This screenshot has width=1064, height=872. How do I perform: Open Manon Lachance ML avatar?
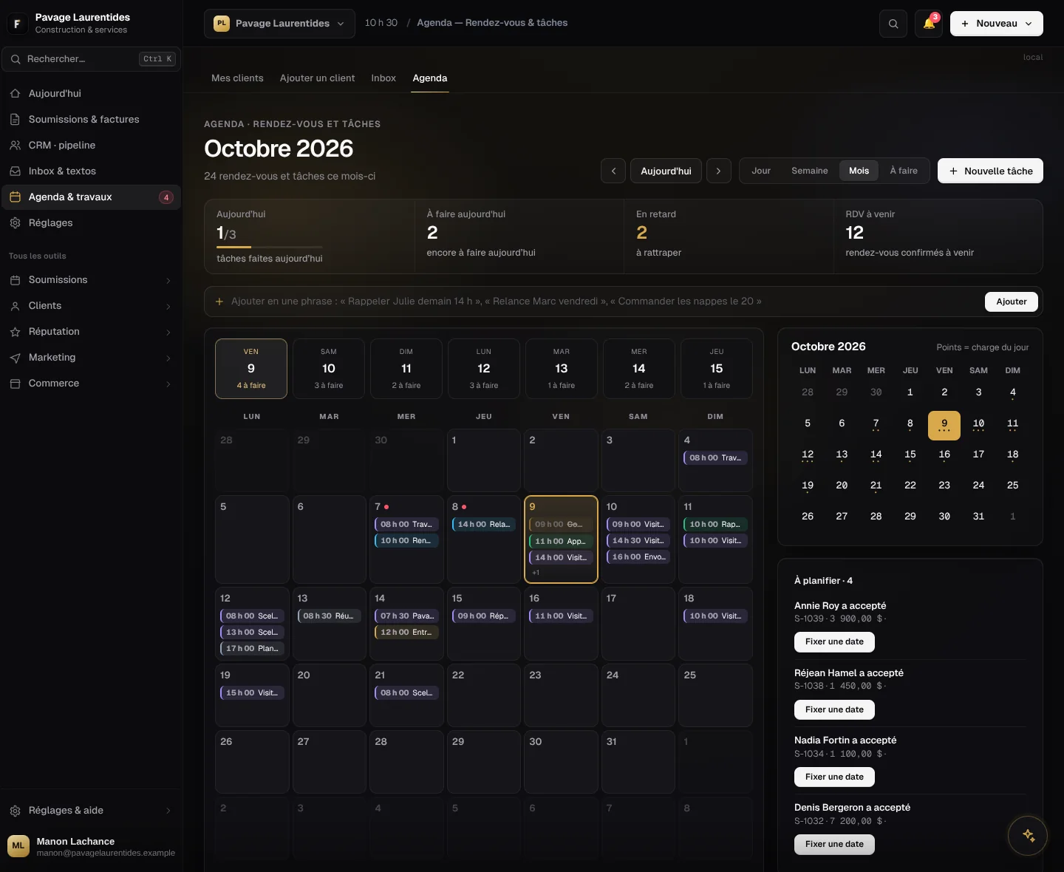[18, 845]
